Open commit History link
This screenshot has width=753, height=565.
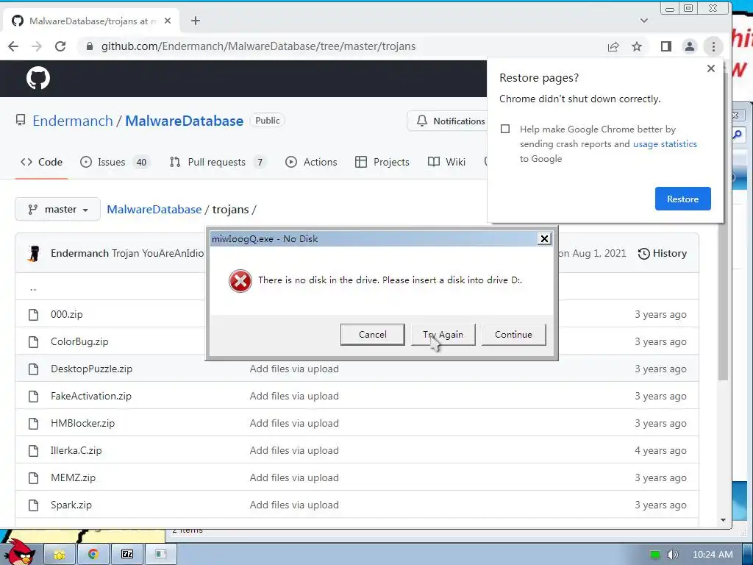click(x=663, y=253)
